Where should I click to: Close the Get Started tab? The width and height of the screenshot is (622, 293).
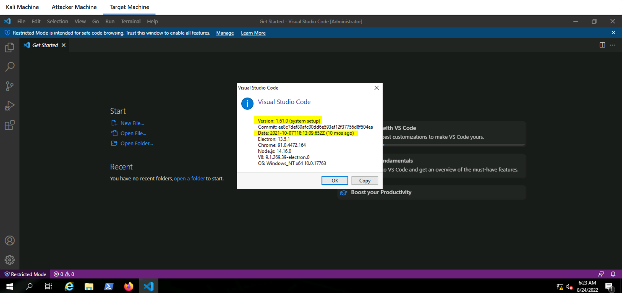click(64, 45)
